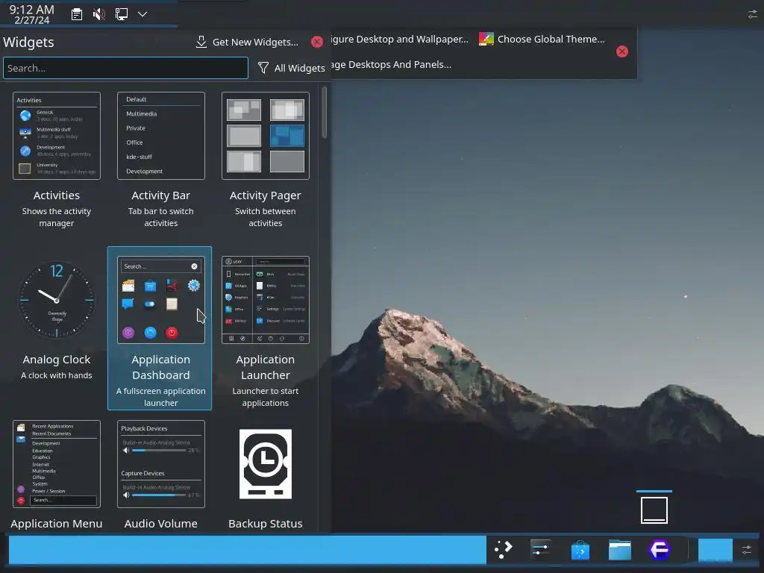This screenshot has width=764, height=573.
Task: Open Manage Desktops And Panels
Action: pos(391,64)
